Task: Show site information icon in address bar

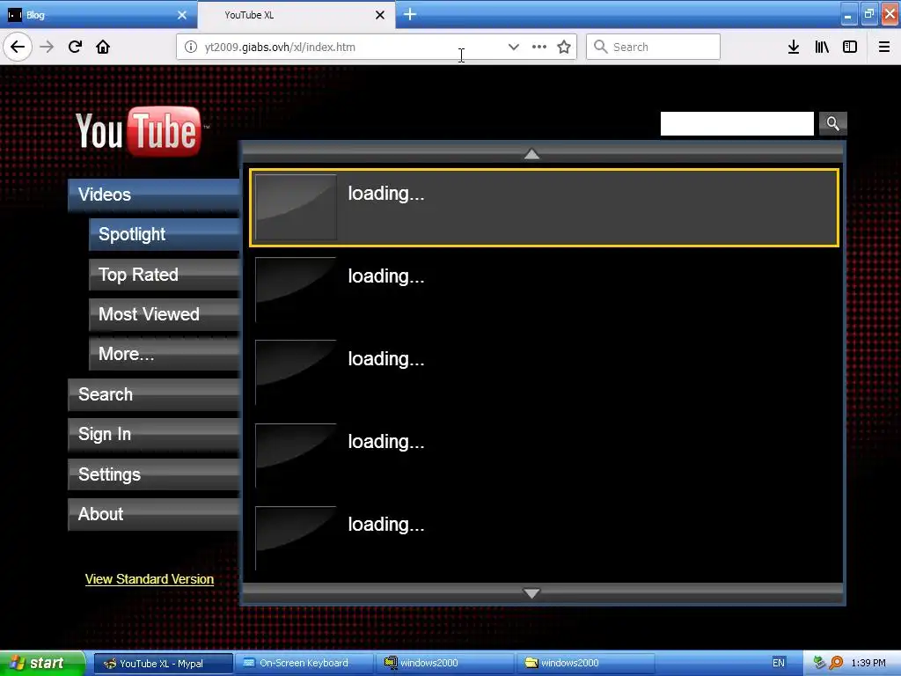Action: pyautogui.click(x=191, y=48)
